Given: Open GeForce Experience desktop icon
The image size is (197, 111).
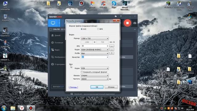Looking at the screenshot, I should click(x=5, y=32).
